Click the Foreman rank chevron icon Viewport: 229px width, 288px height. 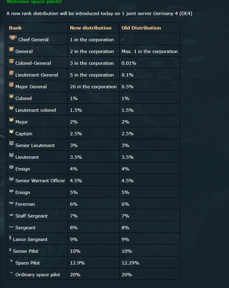point(11,203)
